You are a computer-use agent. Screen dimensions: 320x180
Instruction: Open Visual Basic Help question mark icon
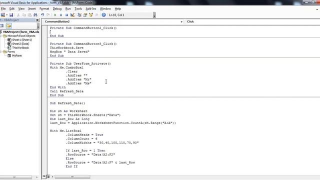point(103,15)
